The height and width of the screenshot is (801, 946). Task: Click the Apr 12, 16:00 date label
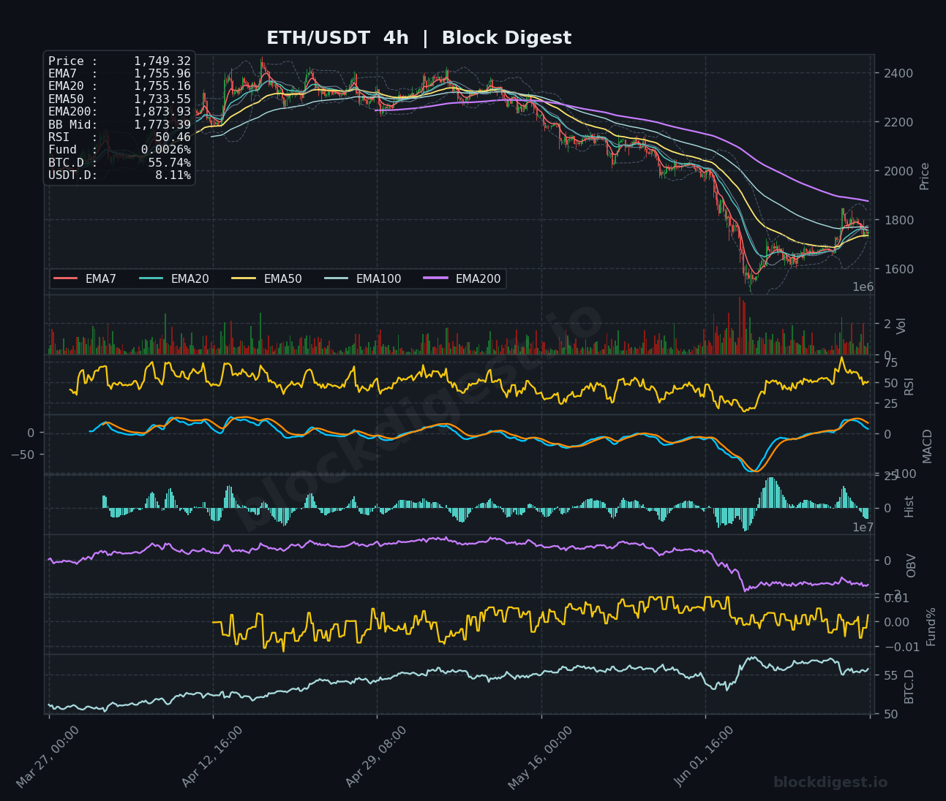(x=212, y=757)
